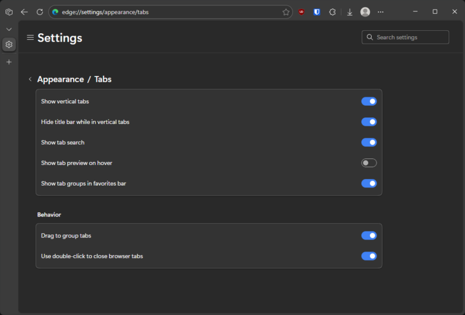Open the Settings hamburger menu
This screenshot has height=315, width=465.
click(x=30, y=37)
